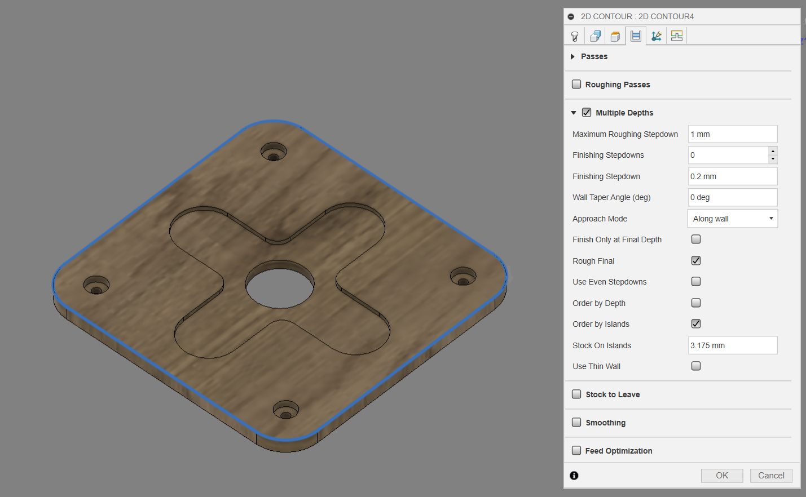This screenshot has height=497, width=806.
Task: Open the Geometry tab icon
Action: point(595,36)
